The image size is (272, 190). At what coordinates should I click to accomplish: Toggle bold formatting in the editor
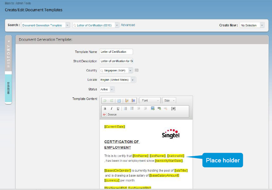tap(105, 109)
